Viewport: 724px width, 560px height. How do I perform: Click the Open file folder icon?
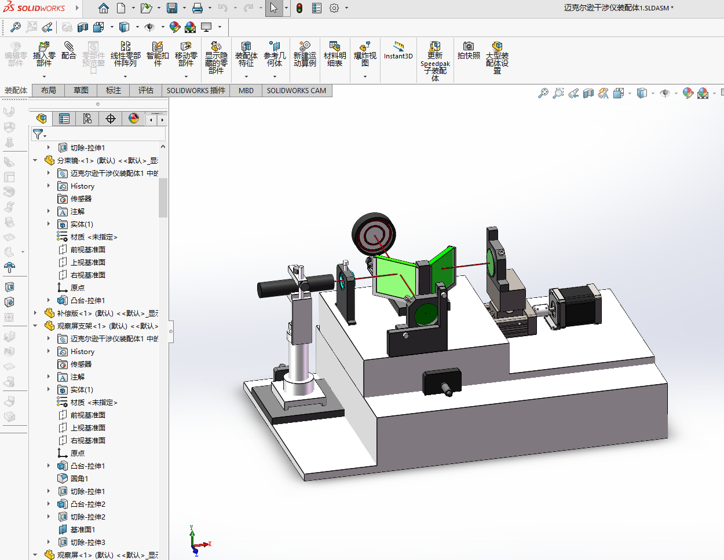click(146, 8)
